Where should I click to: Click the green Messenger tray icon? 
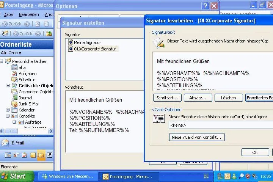pyautogui.click(x=234, y=176)
